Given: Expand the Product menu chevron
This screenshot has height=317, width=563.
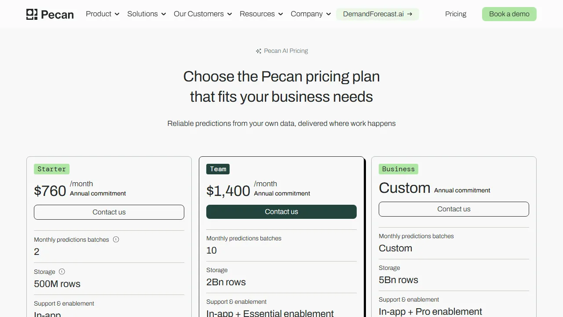Looking at the screenshot, I should (x=117, y=14).
